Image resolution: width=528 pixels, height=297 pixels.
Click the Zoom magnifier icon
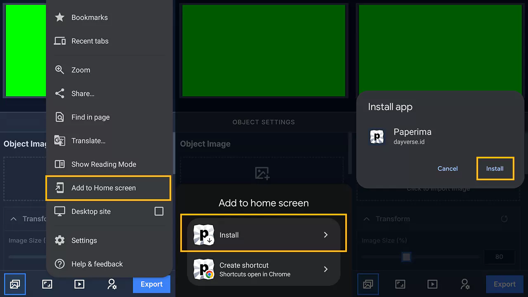60,70
